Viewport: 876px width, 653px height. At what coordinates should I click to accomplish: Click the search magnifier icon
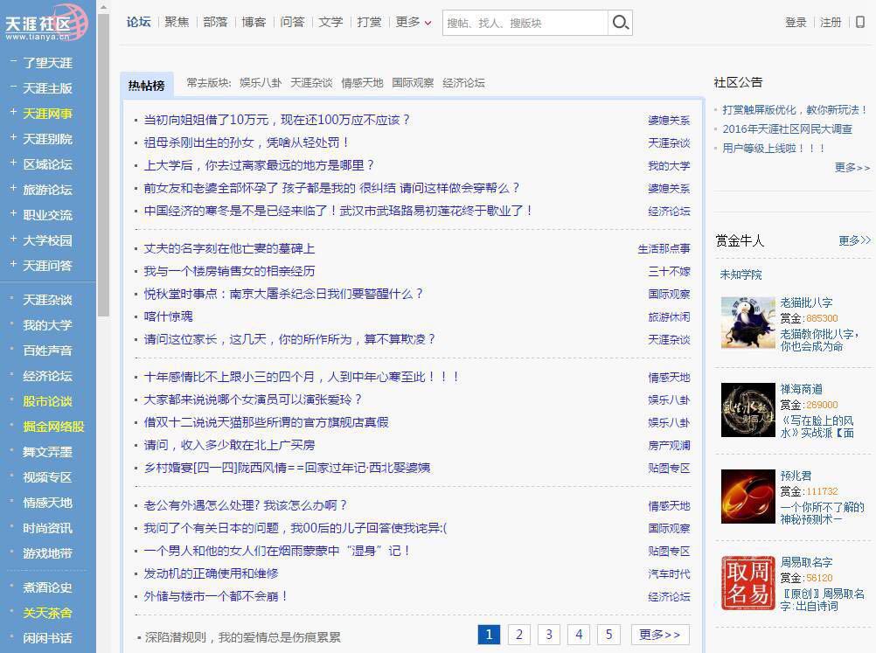[621, 24]
